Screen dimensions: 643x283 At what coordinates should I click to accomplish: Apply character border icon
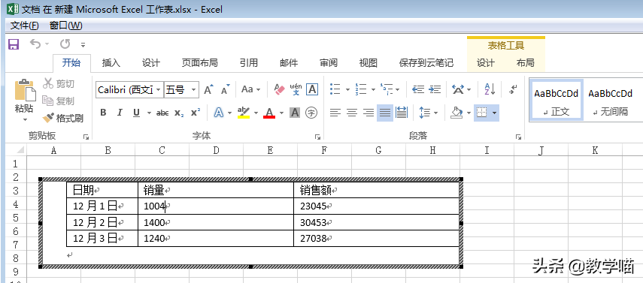point(312,89)
